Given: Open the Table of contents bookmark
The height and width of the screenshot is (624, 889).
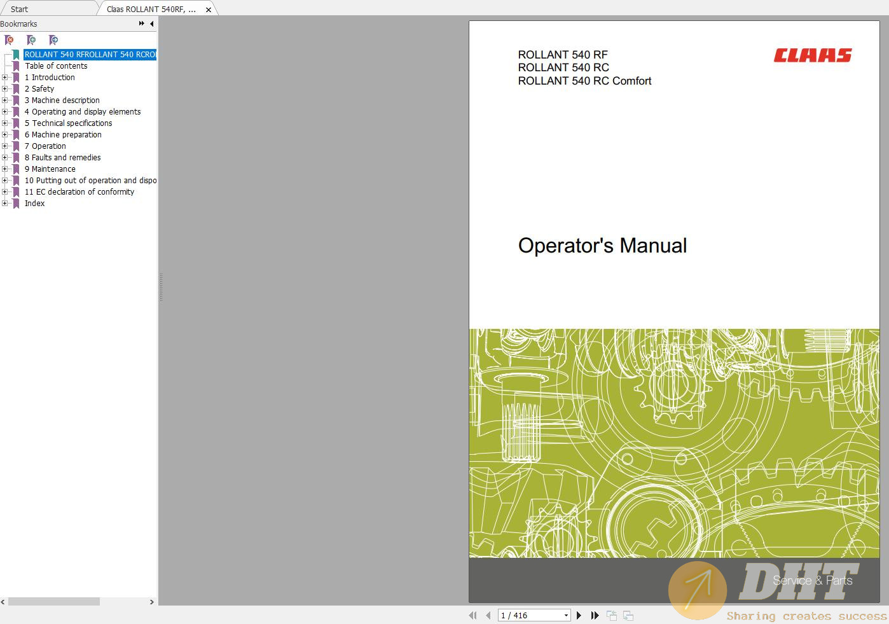Looking at the screenshot, I should (x=57, y=66).
